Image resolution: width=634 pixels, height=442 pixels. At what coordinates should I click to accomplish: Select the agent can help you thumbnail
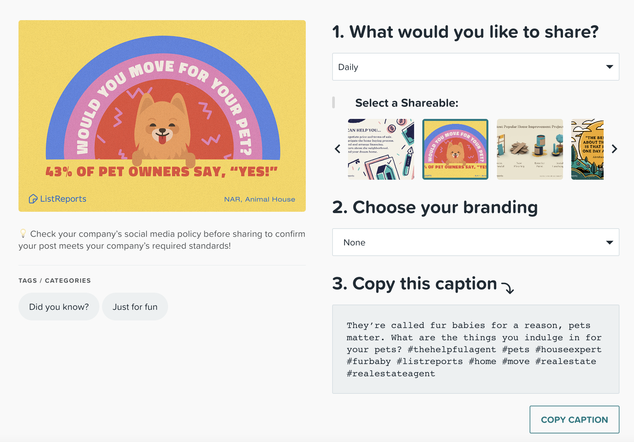(381, 149)
